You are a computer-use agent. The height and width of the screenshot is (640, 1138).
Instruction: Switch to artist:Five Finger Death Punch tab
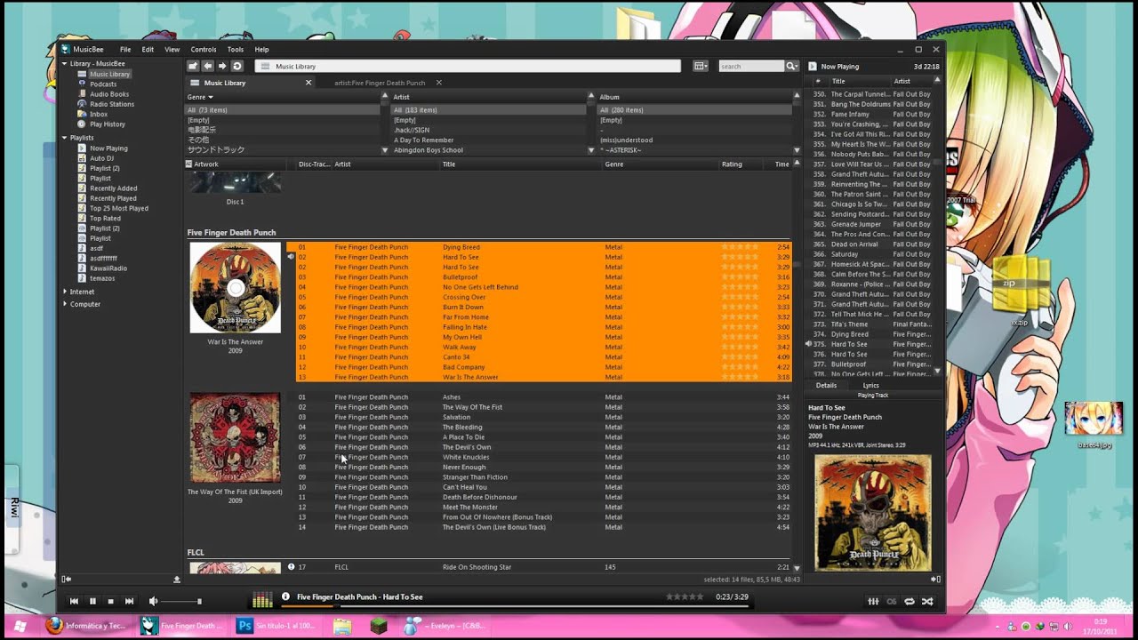(x=380, y=83)
